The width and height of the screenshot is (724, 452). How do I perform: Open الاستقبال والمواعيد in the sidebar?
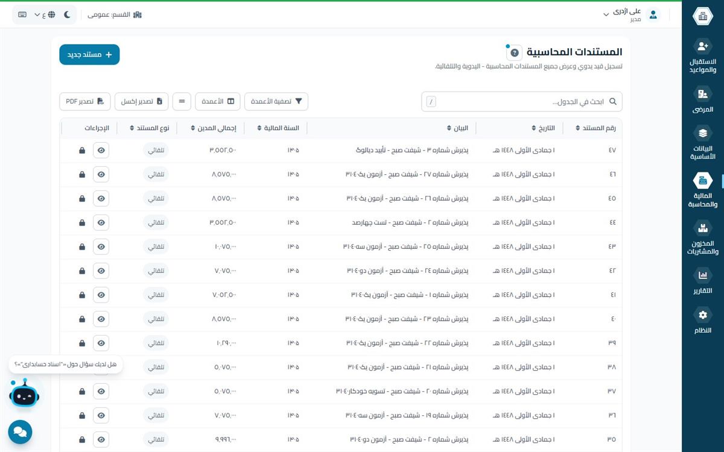702,56
